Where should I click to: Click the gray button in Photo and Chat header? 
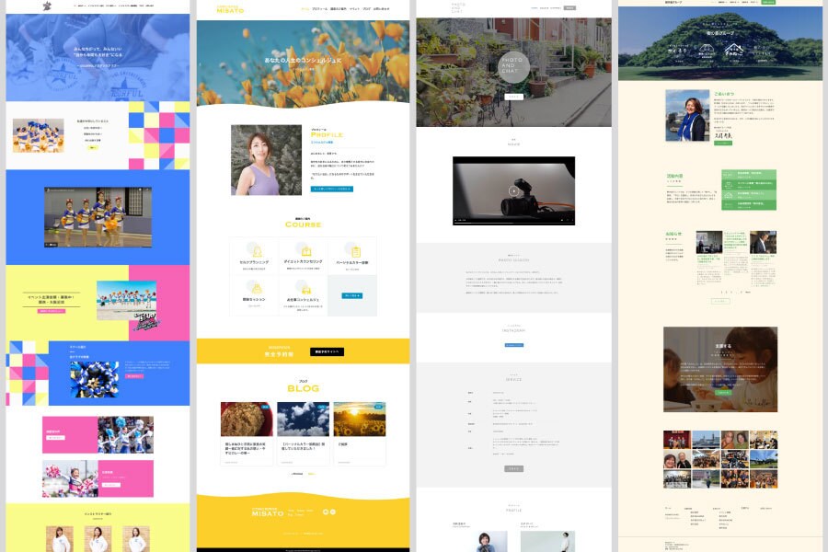click(569, 8)
